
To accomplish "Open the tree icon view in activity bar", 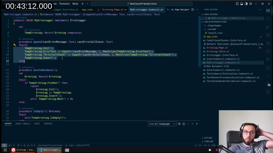I will 268,92.
